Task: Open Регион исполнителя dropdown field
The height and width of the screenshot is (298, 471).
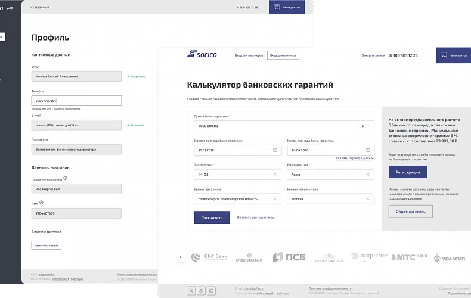Action: (x=331, y=199)
